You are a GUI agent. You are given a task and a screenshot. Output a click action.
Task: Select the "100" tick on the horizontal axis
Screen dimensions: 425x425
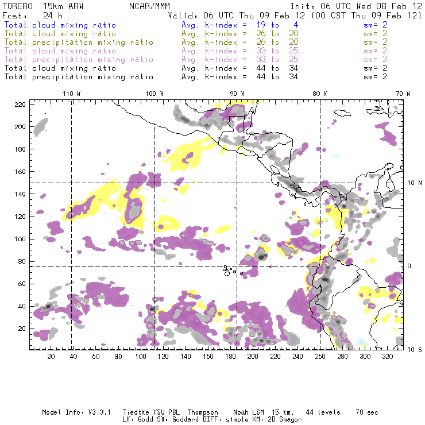[x=141, y=357]
